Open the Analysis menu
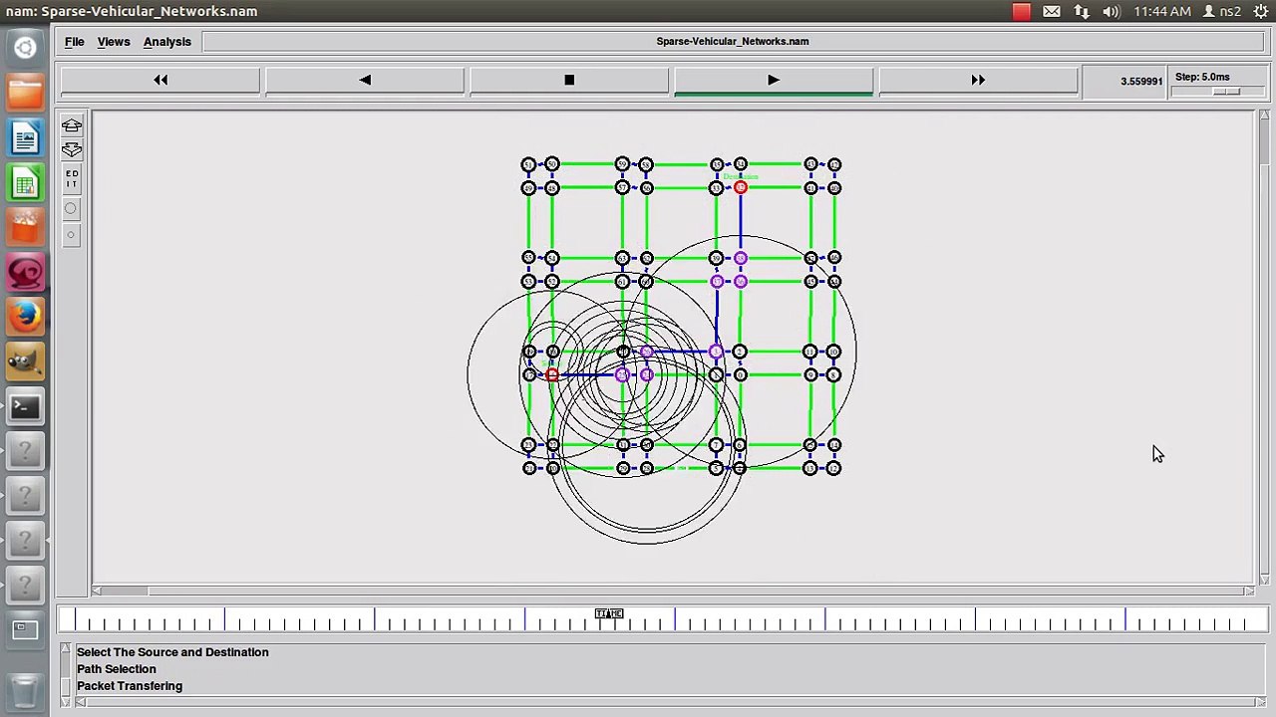The height and width of the screenshot is (717, 1276). coord(166,42)
